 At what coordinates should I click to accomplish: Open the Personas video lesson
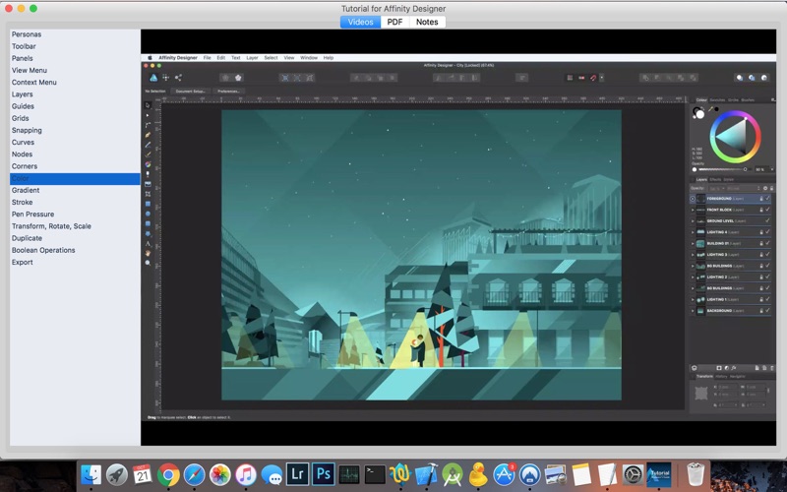27,34
